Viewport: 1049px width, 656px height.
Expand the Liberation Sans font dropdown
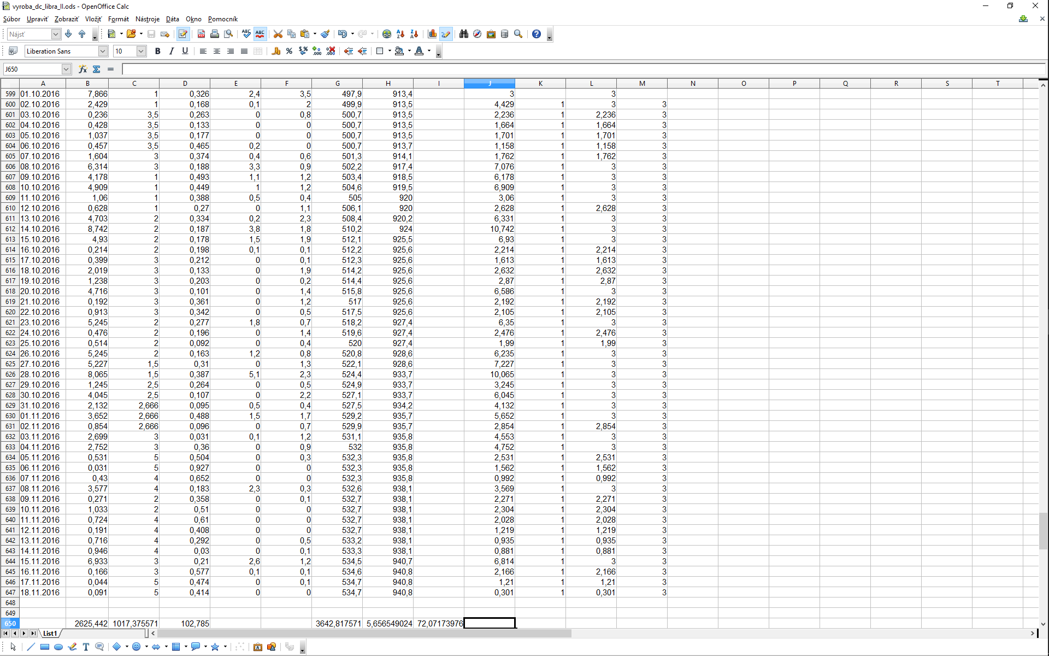pyautogui.click(x=103, y=51)
